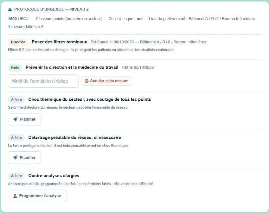Image resolution: width=270 pixels, height=214 pixels.
Task: Click Le tartre protège le biofilm description
Action: coord(68,146)
